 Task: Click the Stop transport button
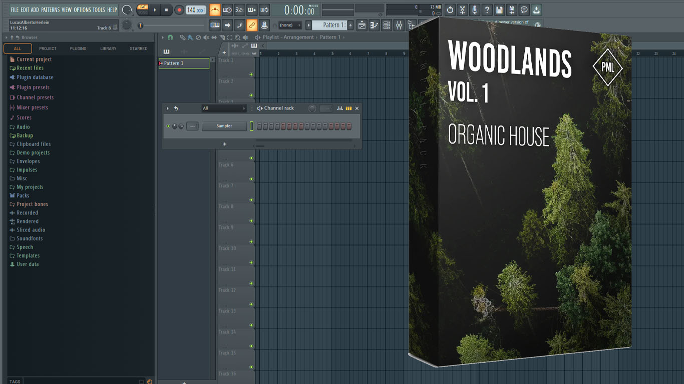(167, 10)
